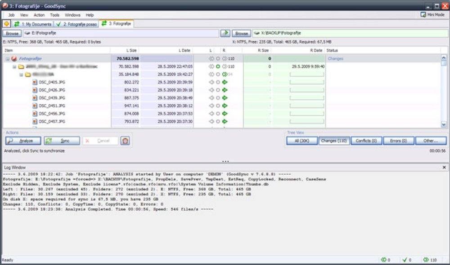Click the folder icon in the 28.5.2009 22:47:05 row
Image resolution: width=450 pixels, height=265 pixels.
pos(21,66)
